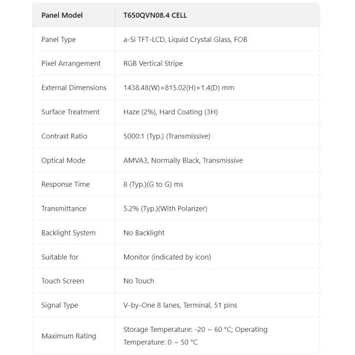Select the RGB Vertical Stripe value
Viewport: 355px width, 355px height.
[153, 63]
